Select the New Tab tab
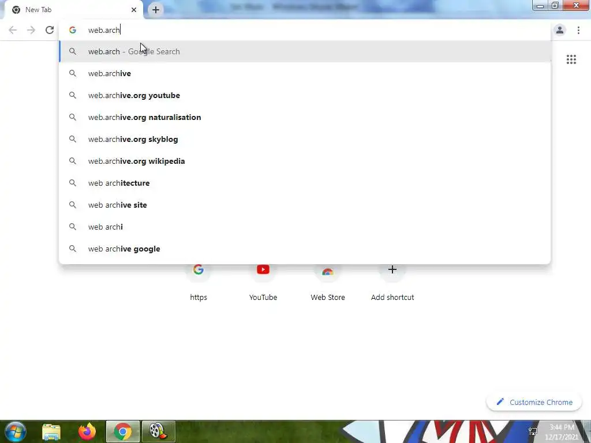The width and height of the screenshot is (591, 443). [x=73, y=10]
